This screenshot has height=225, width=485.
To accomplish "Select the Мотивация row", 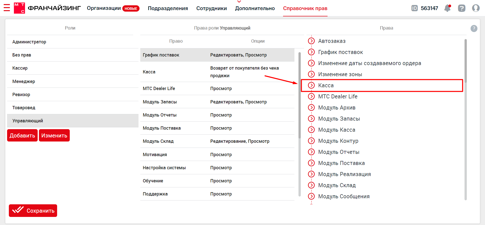I will click(x=217, y=155).
